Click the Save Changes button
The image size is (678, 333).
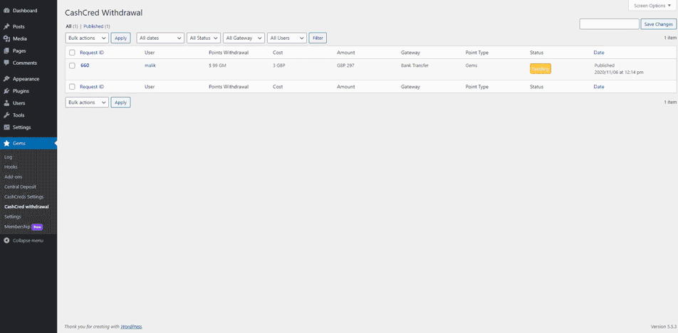[658, 24]
